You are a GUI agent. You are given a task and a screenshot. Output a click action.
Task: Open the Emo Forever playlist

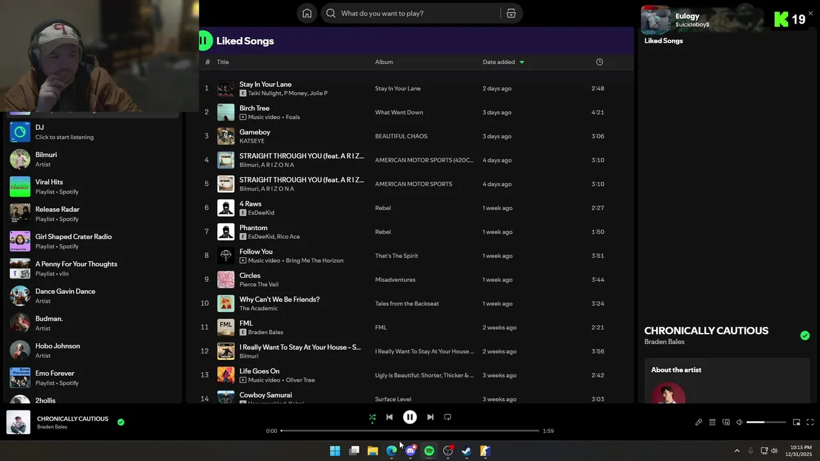pyautogui.click(x=93, y=378)
